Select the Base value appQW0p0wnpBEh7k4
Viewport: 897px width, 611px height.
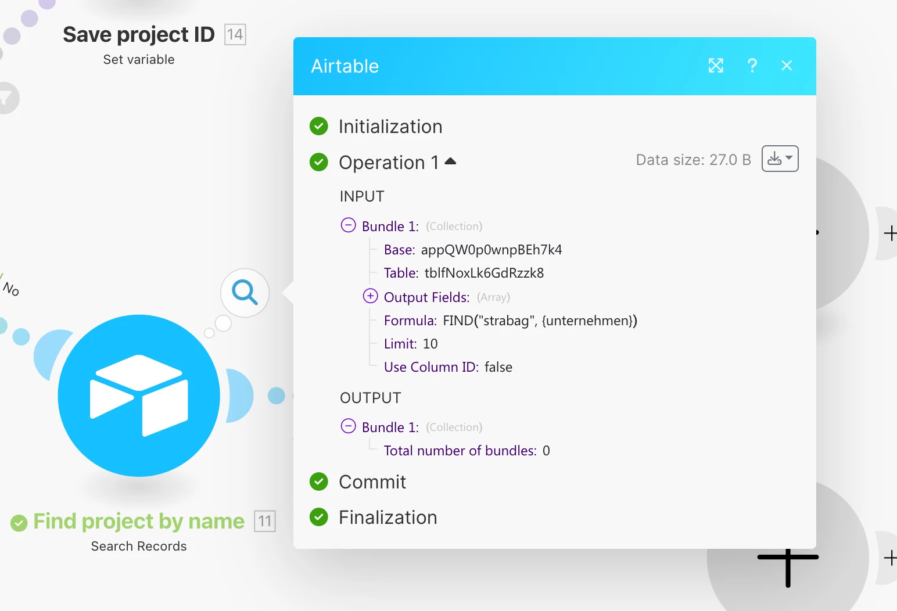point(491,250)
